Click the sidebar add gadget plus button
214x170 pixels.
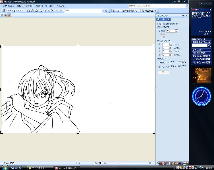coord(201,3)
